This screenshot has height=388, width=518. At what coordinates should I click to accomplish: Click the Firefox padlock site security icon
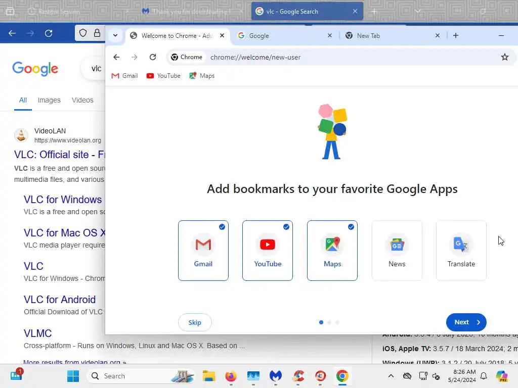coord(97,33)
